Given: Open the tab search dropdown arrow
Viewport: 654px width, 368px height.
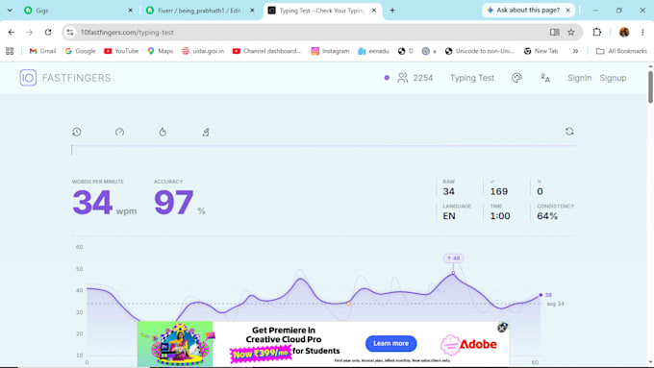Looking at the screenshot, I should [10, 11].
